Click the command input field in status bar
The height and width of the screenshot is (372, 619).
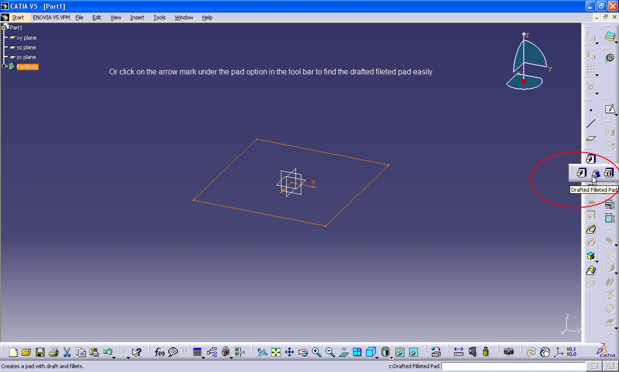(513, 366)
